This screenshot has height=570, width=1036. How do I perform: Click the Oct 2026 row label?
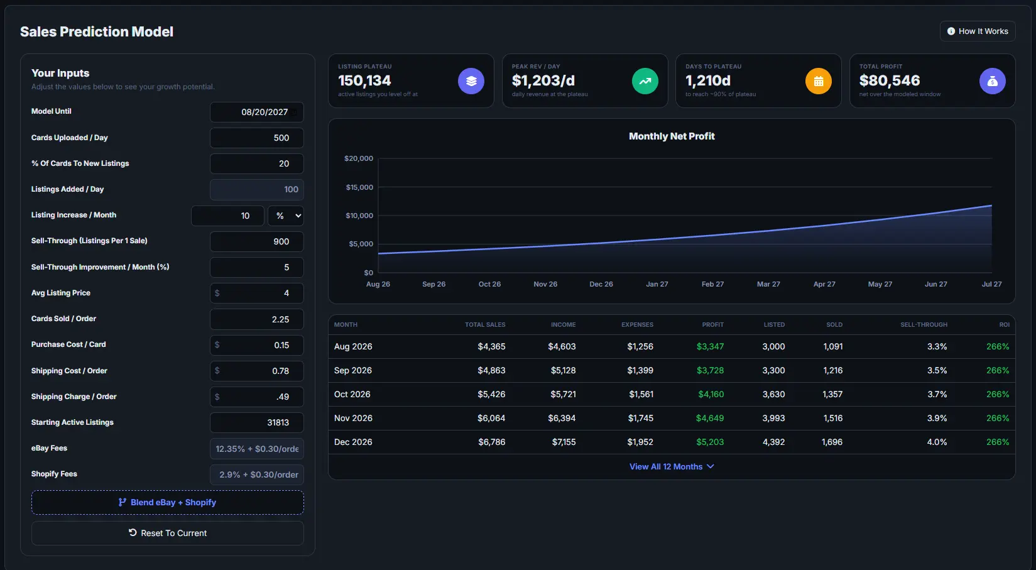[x=352, y=394]
